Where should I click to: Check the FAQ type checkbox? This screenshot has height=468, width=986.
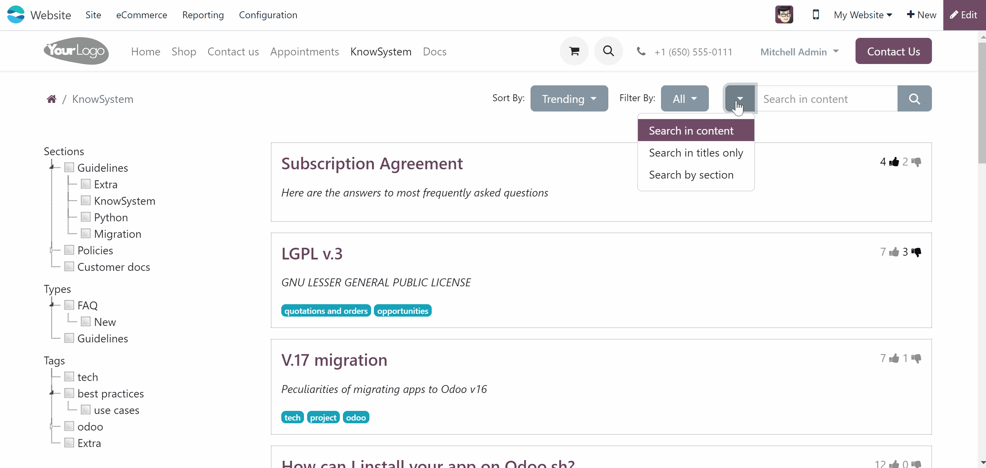tap(69, 305)
